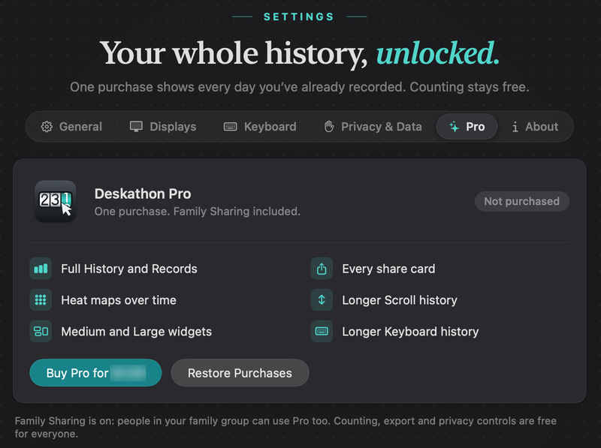601x448 pixels.
Task: Click the 'Deskathon Pro' title text
Action: [143, 194]
